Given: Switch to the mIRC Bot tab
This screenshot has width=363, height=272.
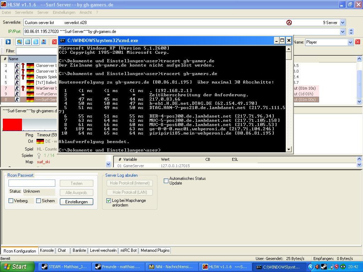Looking at the screenshot, I should click(x=128, y=250).
